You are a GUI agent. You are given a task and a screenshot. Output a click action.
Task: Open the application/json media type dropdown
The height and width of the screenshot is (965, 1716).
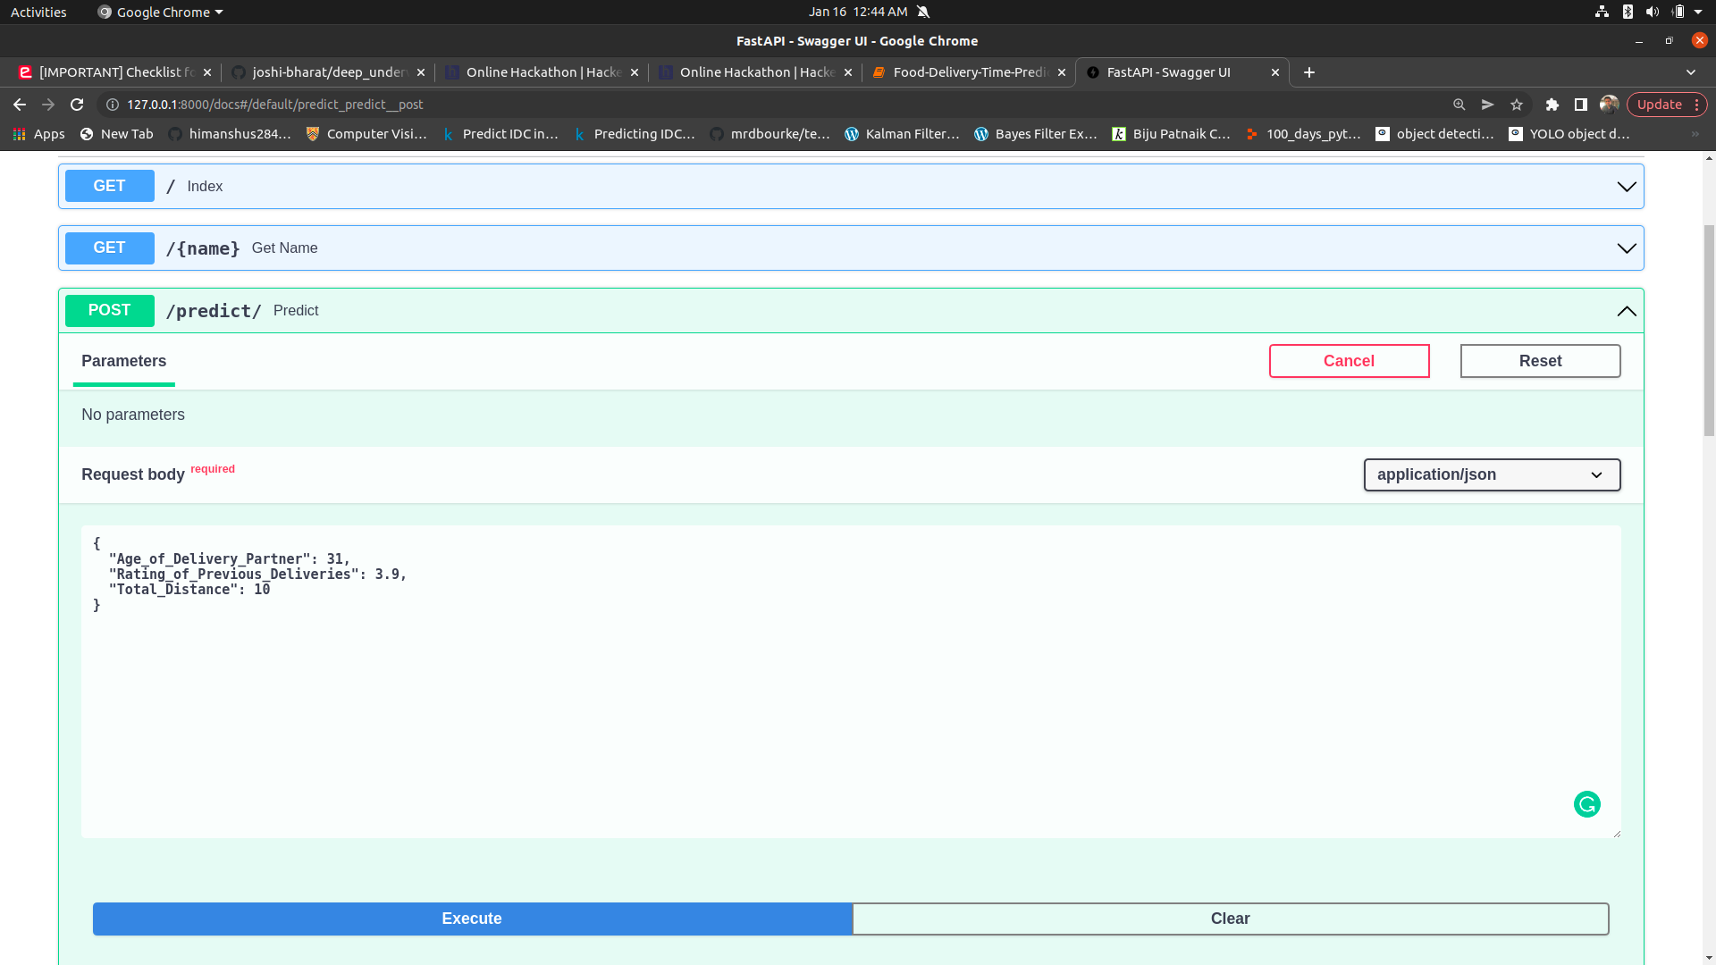[x=1491, y=474]
